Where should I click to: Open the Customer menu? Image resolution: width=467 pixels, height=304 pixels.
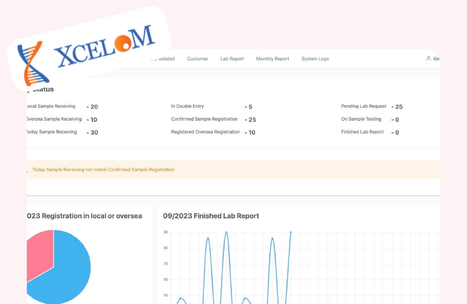point(197,59)
